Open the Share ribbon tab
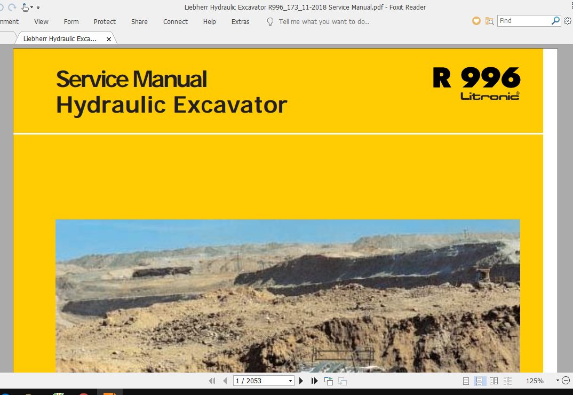Viewport: 573px width, 395px height. pyautogui.click(x=139, y=21)
